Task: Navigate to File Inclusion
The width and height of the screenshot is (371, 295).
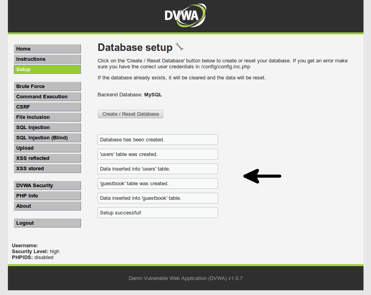Action: click(47, 117)
